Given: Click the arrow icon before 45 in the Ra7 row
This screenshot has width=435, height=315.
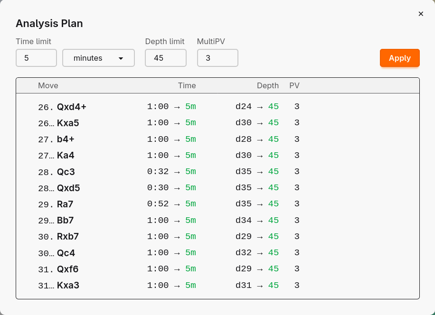Looking at the screenshot, I should (x=260, y=204).
